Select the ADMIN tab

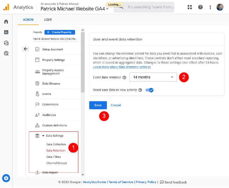28,20
